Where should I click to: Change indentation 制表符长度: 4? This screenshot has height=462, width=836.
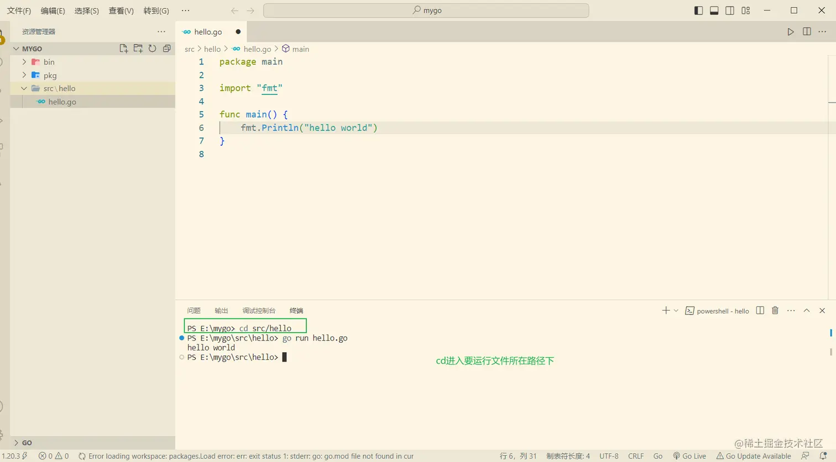pos(568,456)
